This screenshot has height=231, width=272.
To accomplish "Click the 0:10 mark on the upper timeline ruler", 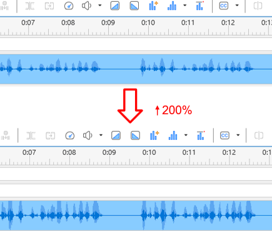I will point(148,22).
